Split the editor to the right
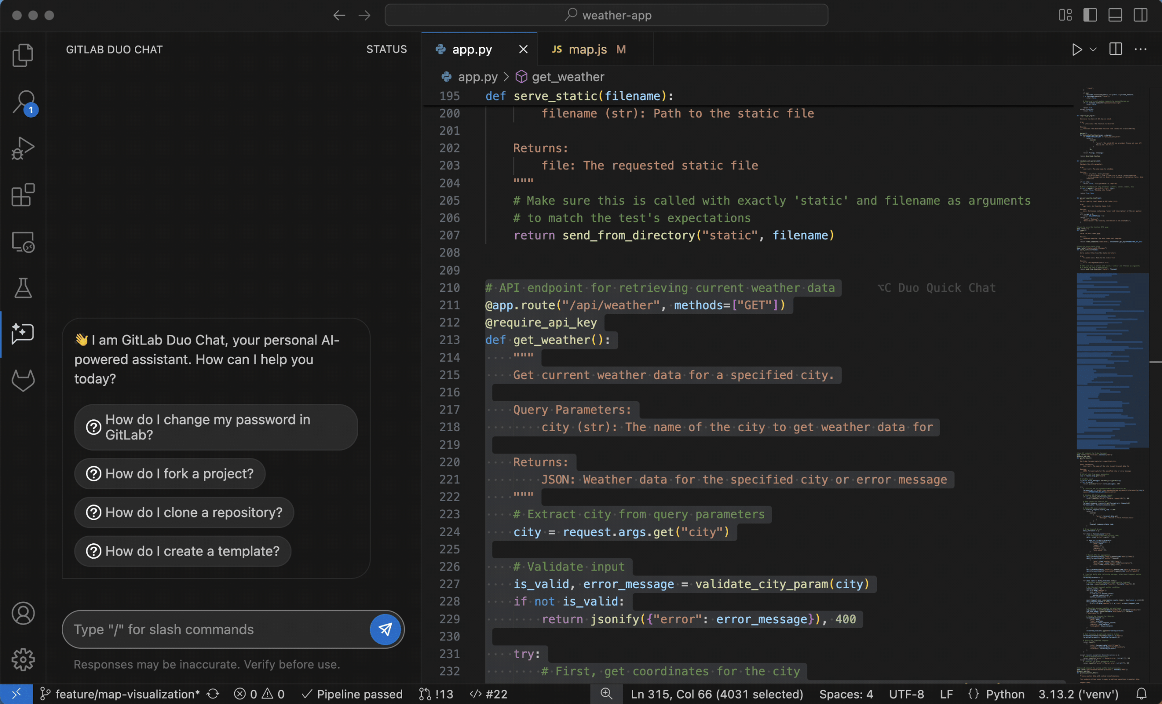Image resolution: width=1162 pixels, height=704 pixels. click(1115, 49)
